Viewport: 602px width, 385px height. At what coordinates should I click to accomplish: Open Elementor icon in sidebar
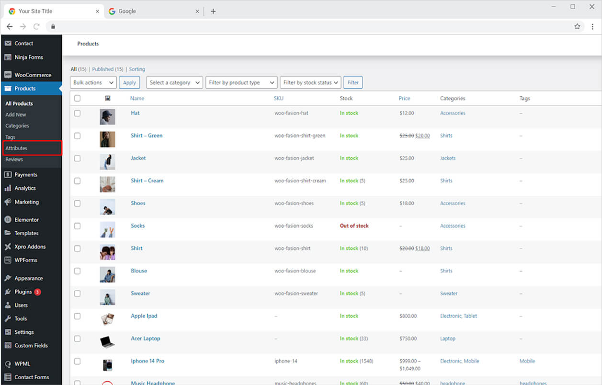coord(8,220)
